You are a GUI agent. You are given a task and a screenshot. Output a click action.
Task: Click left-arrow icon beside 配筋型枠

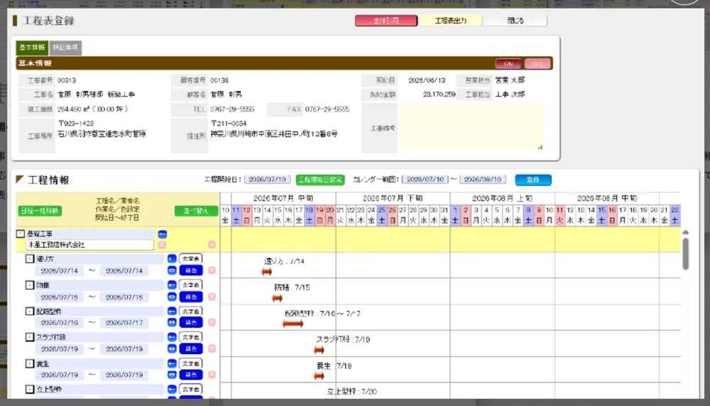172,312
